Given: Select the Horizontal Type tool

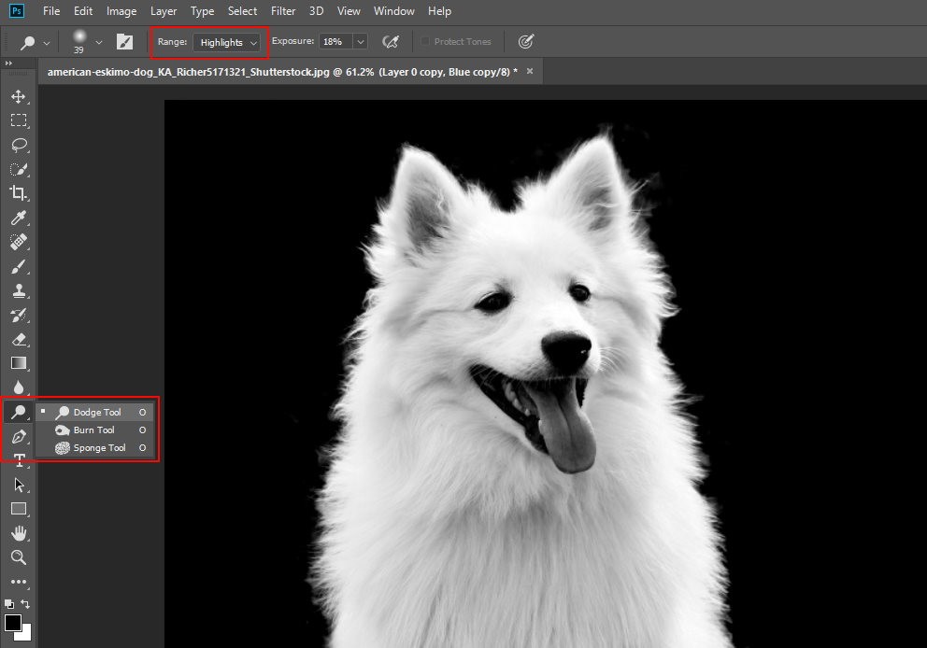Looking at the screenshot, I should point(19,460).
